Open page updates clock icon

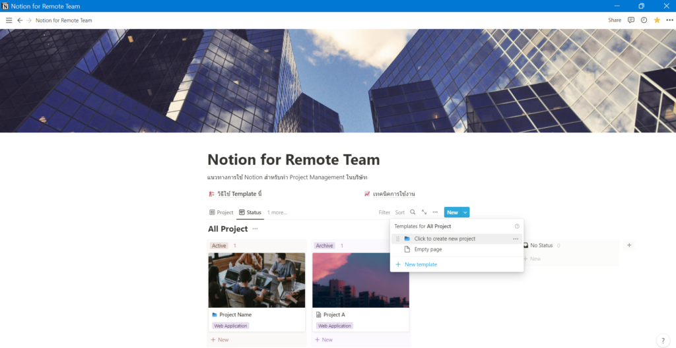[644, 20]
